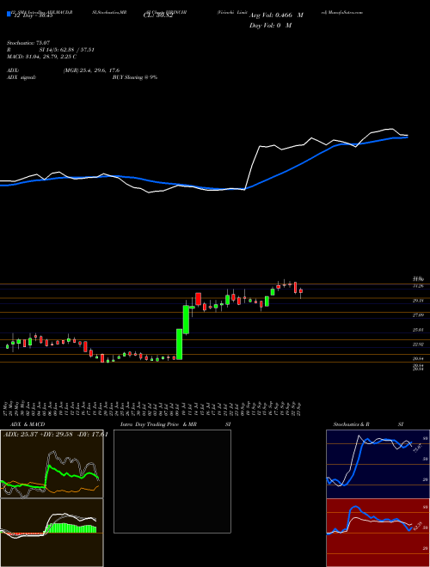
Task: Click the 'BUY Slowing @ 9%' signal text
Action: pyautogui.click(x=135, y=77)
